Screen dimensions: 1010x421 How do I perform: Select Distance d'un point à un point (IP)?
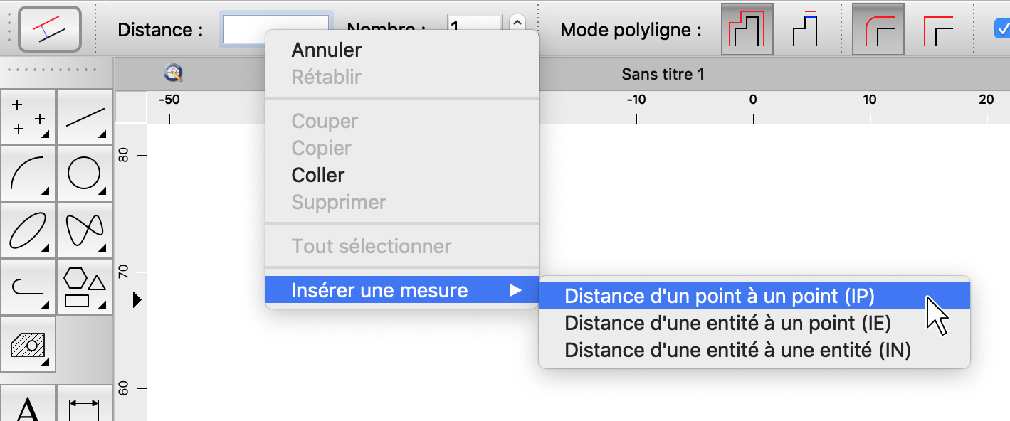click(x=719, y=296)
